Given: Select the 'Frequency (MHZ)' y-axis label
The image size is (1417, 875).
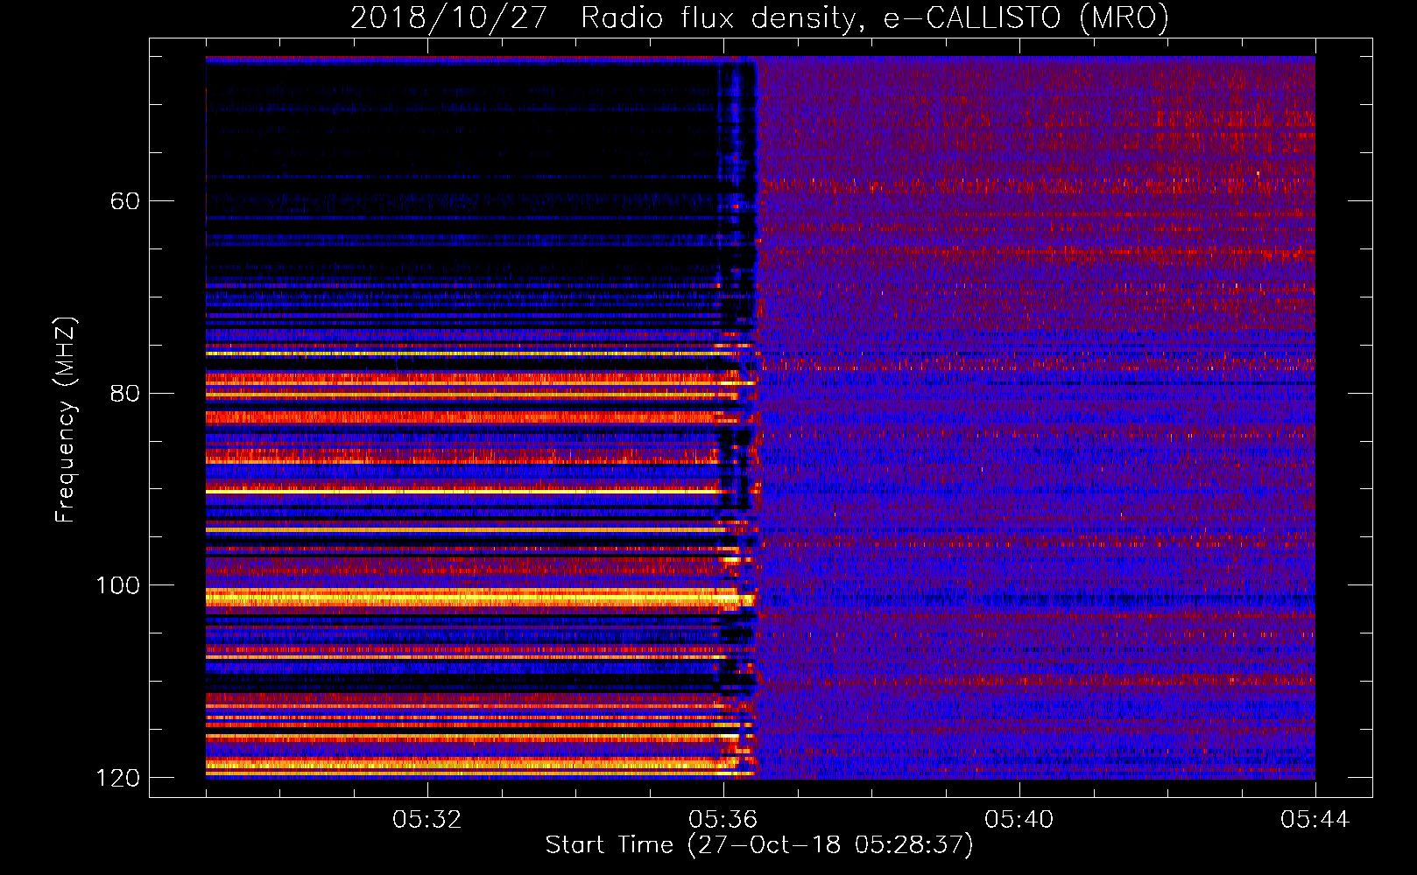Looking at the screenshot, I should pyautogui.click(x=66, y=419).
